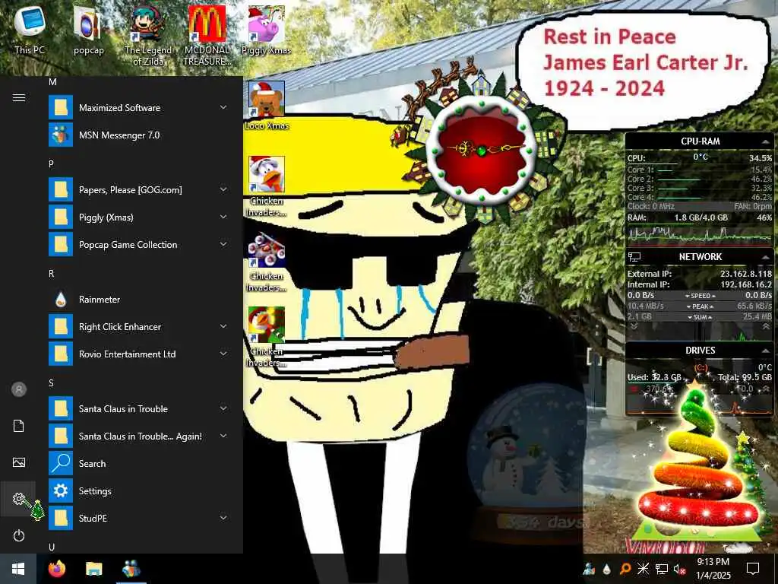
Task: Launch Piggly Xmas desktop shortcut
Action: coord(267,30)
